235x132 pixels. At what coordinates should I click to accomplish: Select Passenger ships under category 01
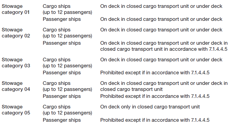(62, 19)
